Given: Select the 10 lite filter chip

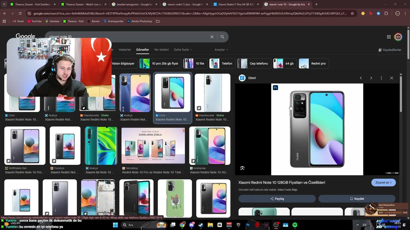Looking at the screenshot, I should (x=195, y=63).
